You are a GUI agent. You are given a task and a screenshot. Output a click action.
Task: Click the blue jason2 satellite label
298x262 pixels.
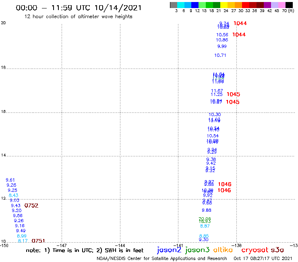(169, 250)
